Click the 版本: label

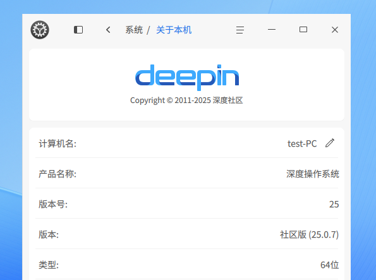click(49, 234)
